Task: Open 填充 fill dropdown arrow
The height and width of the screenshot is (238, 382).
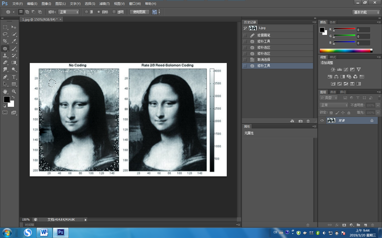Action: pyautogui.click(x=378, y=113)
